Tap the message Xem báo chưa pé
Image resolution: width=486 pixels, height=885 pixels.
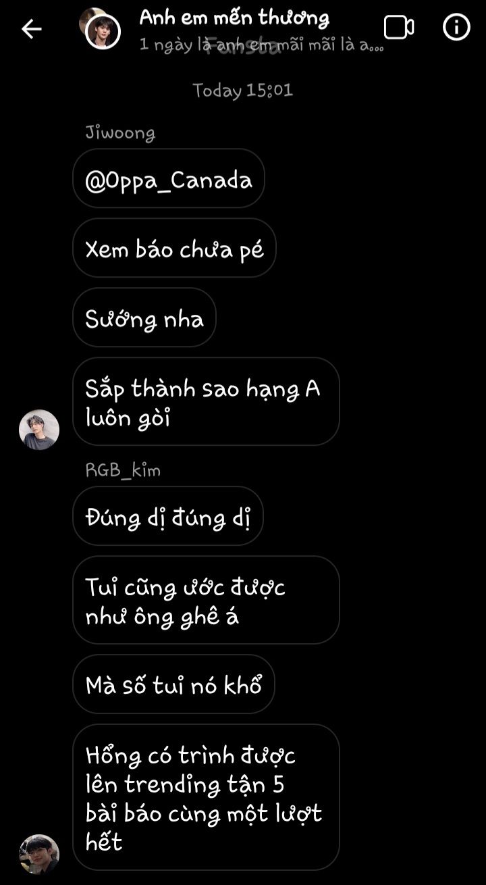tap(174, 249)
